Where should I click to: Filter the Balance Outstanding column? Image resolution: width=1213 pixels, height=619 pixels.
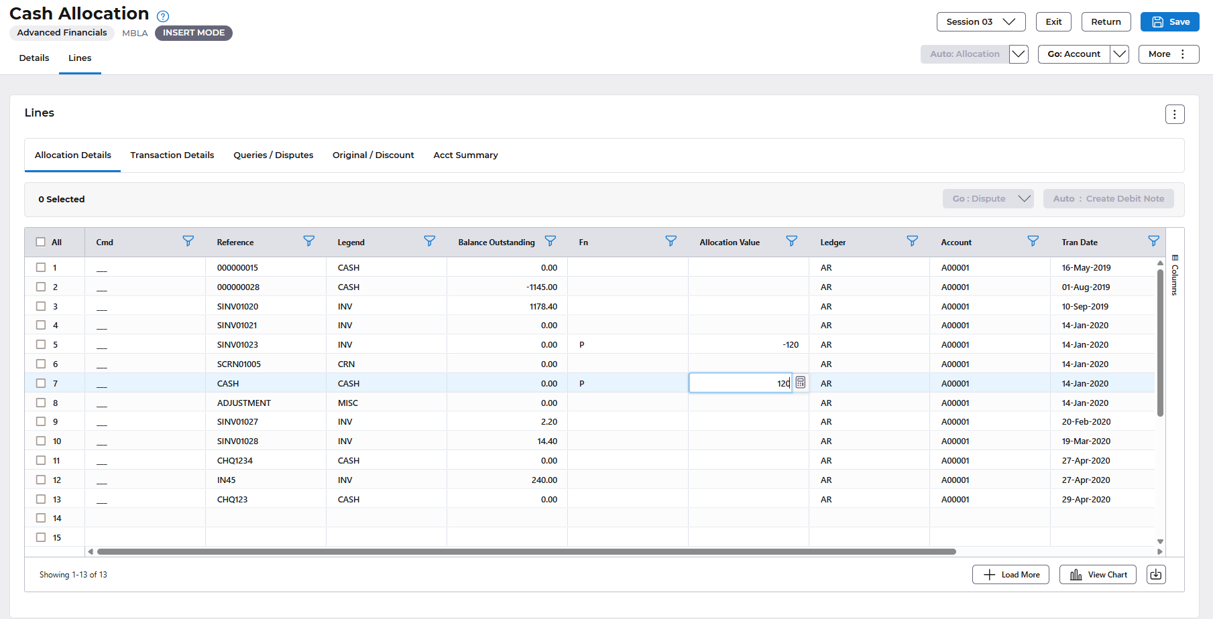(x=550, y=241)
